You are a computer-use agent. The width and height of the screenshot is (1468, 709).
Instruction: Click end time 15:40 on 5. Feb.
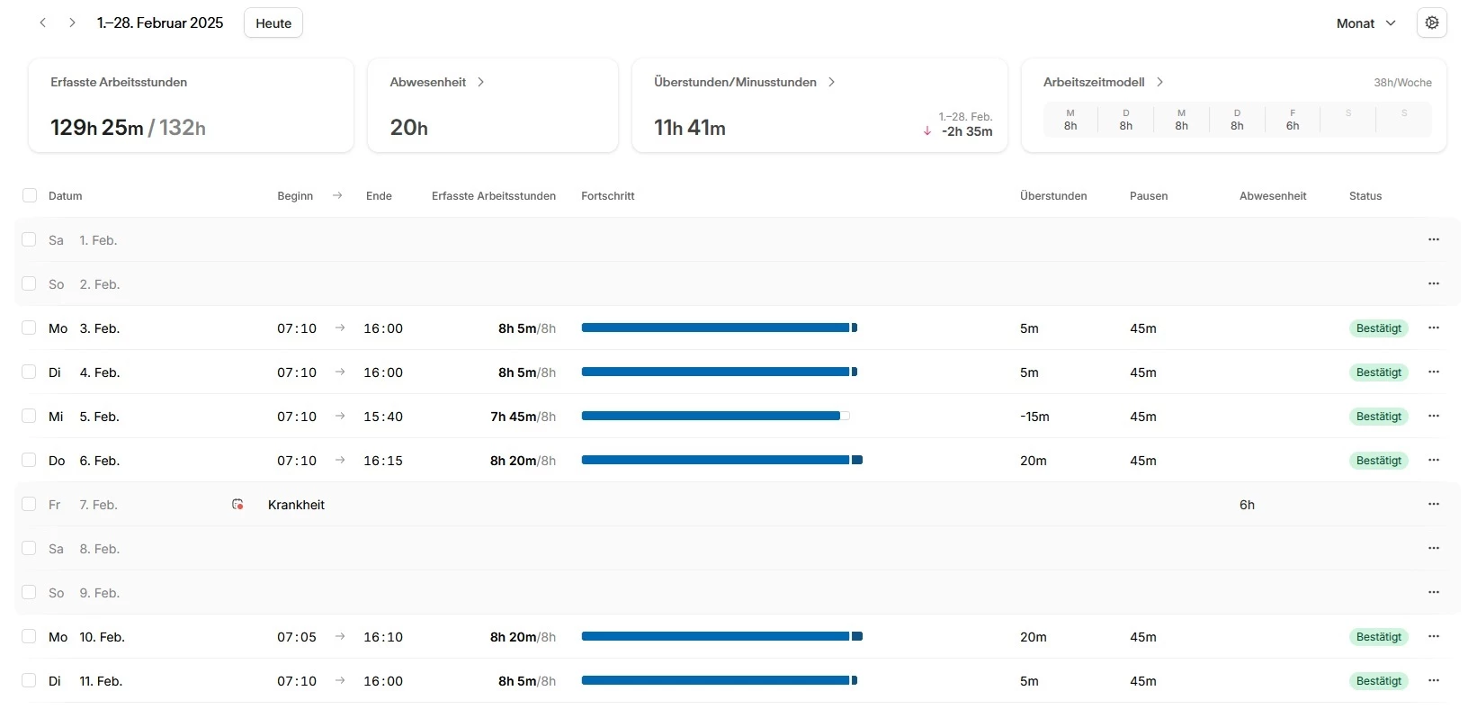click(383, 417)
